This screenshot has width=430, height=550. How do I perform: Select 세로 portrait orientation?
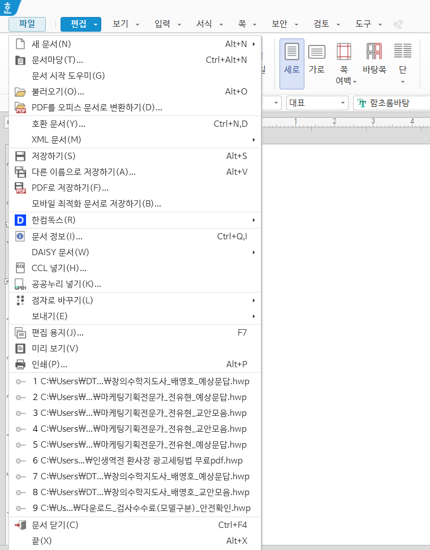tap(292, 64)
